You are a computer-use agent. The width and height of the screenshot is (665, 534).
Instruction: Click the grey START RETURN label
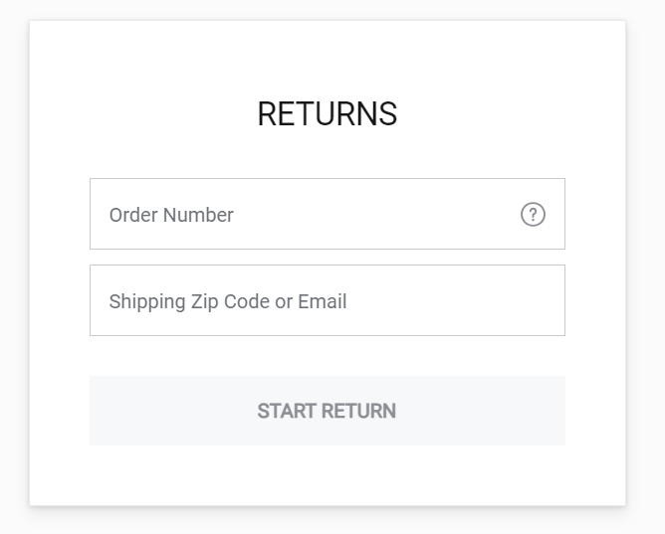click(x=327, y=411)
